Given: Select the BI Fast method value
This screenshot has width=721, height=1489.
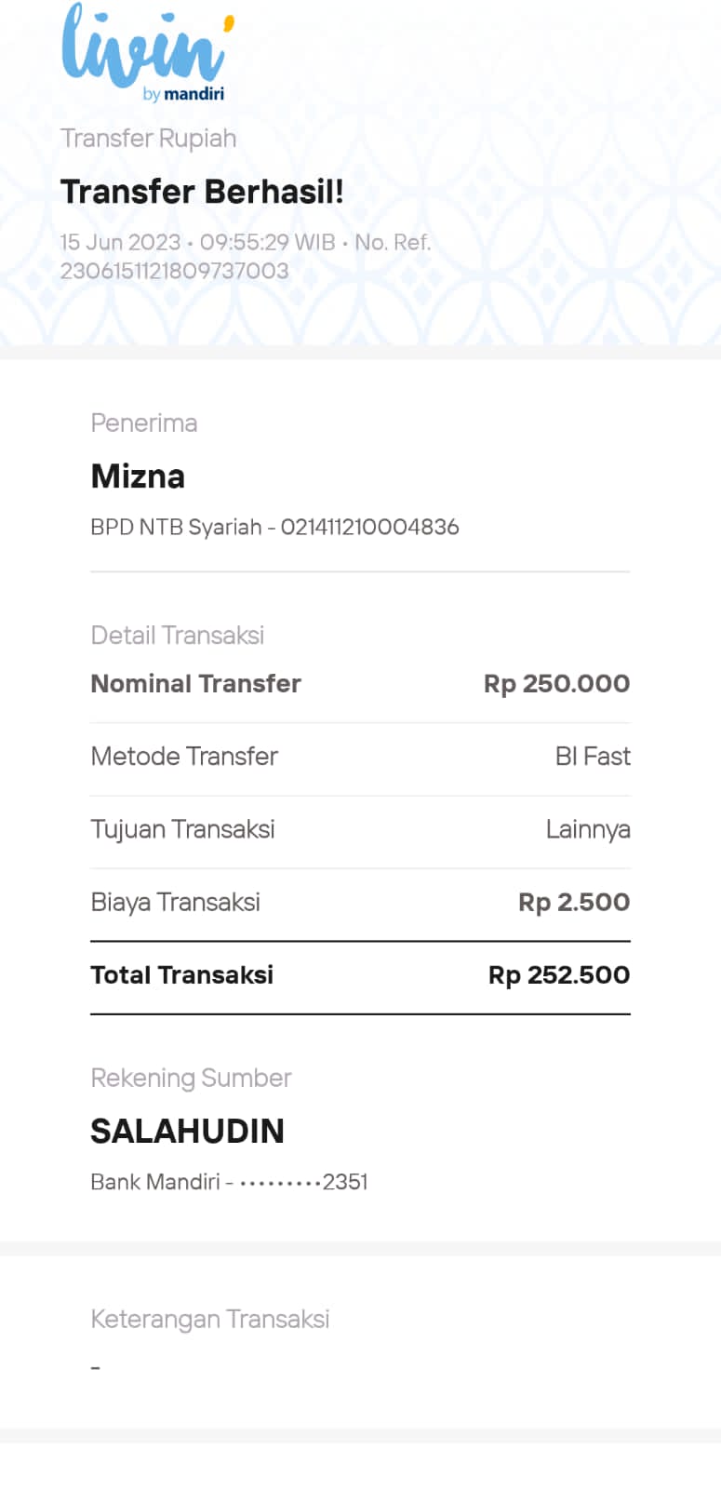Looking at the screenshot, I should point(593,757).
